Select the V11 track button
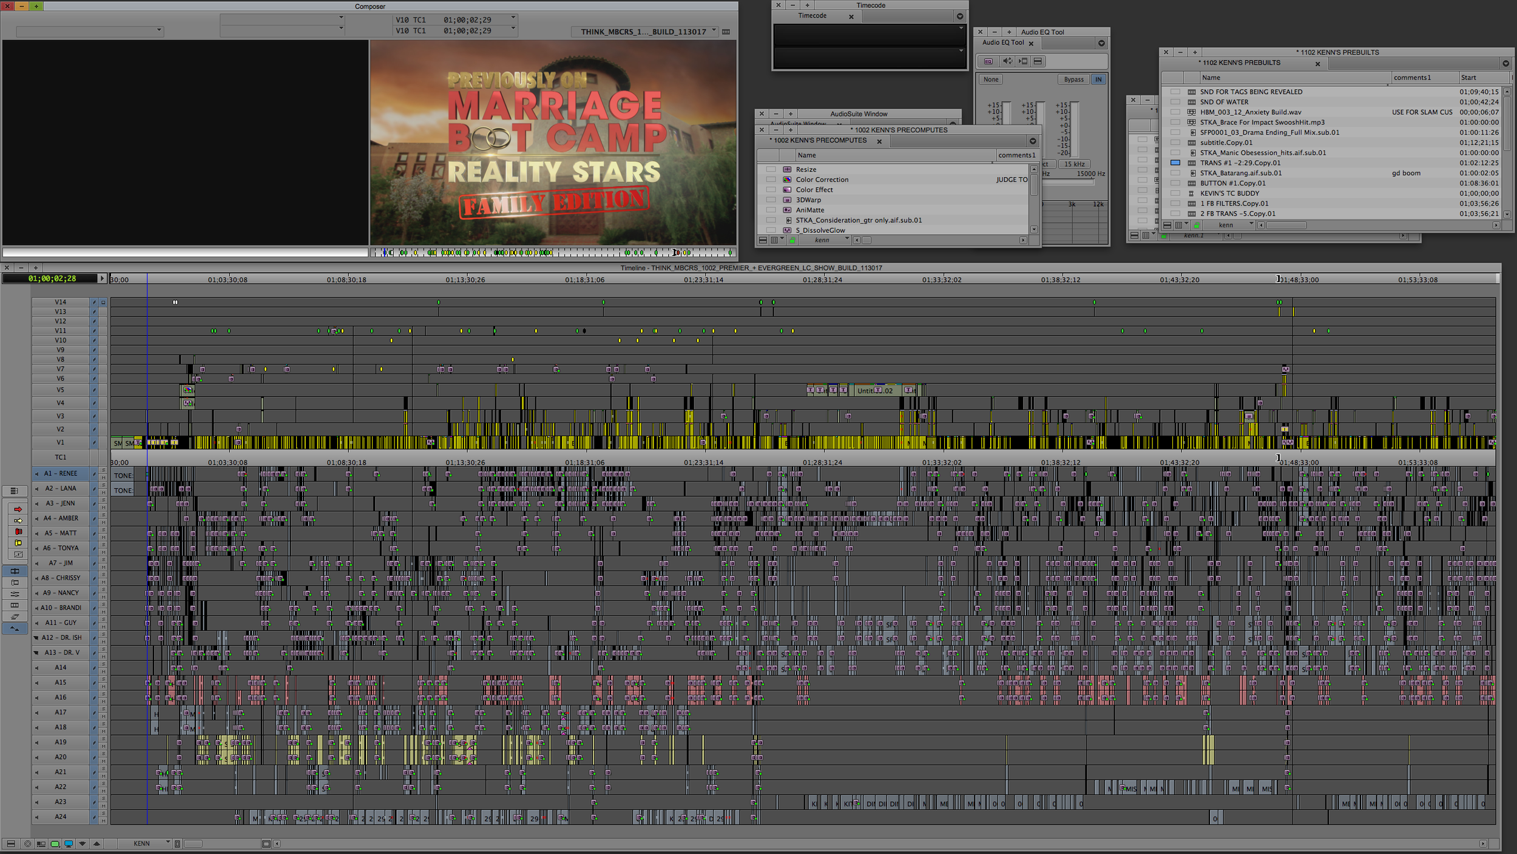Image resolution: width=1517 pixels, height=854 pixels. (61, 331)
